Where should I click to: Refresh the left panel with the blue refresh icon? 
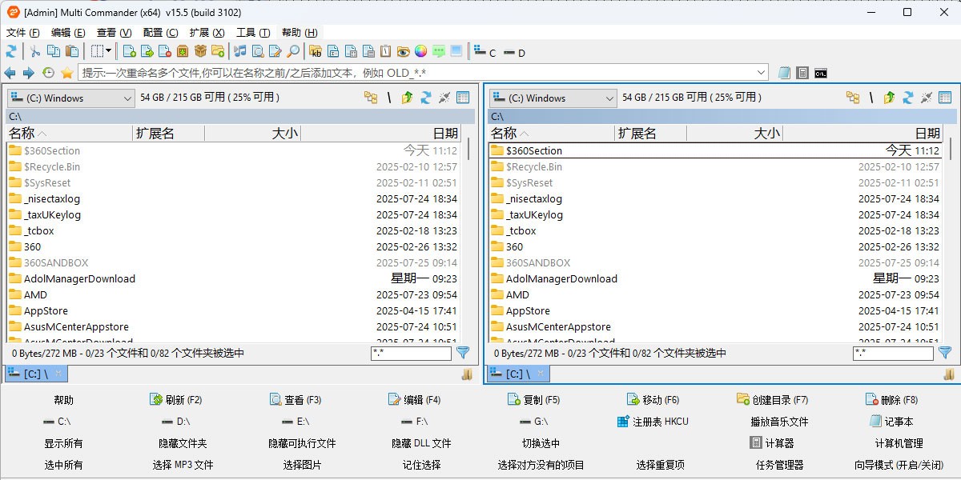click(x=427, y=98)
